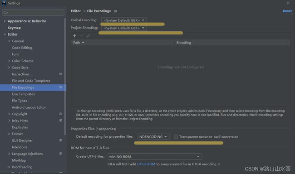Screen dimensions: 295x174
Task: Select Keymap in settings tree
Action: coord(14,28)
